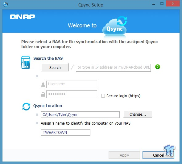This screenshot has width=182, height=164.
Task: Click the user silhouette icon beside Username
Action: point(43,85)
